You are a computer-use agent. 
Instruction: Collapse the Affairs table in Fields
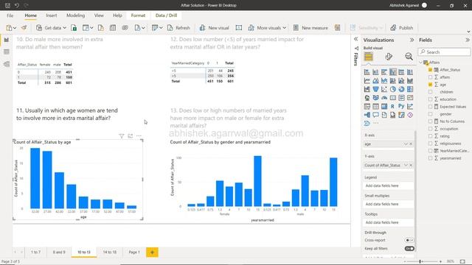[421, 62]
